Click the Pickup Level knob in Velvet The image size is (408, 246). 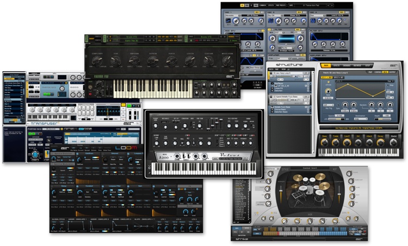click(156, 126)
